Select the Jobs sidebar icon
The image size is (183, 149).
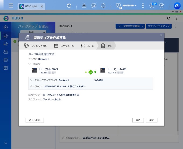6,52
